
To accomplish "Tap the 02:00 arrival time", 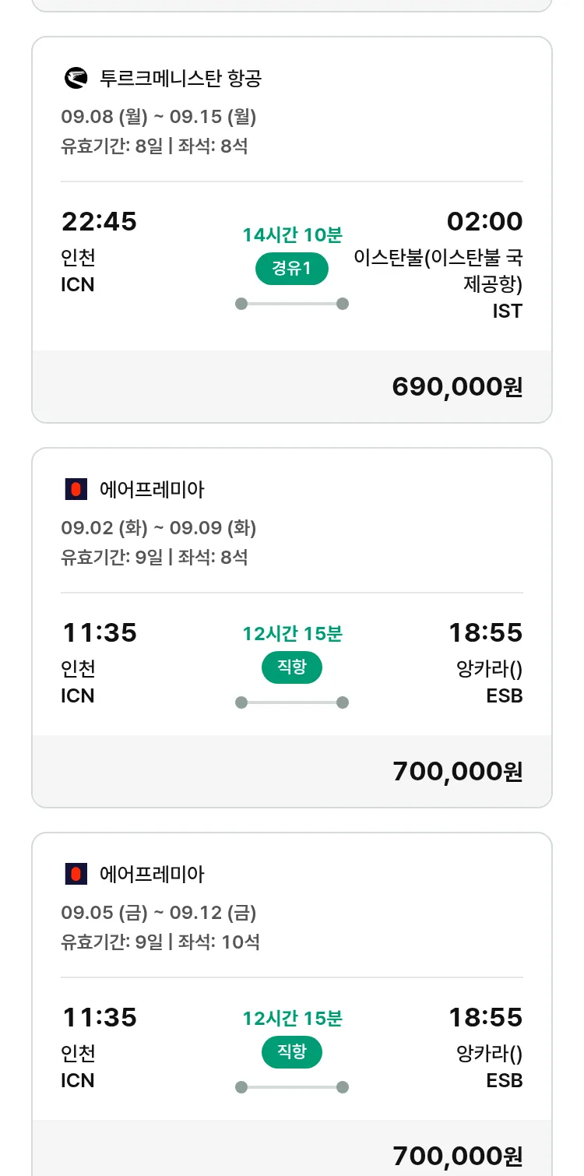I will click(484, 222).
